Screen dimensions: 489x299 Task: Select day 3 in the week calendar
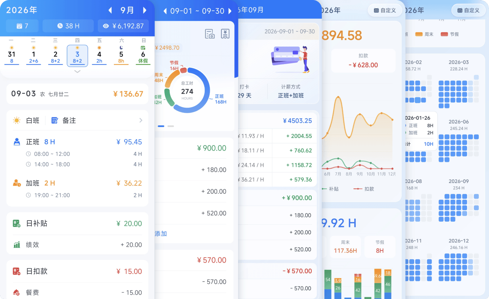click(77, 56)
